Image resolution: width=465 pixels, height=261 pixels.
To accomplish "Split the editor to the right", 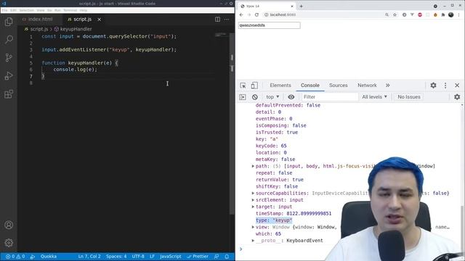I will (x=217, y=20).
